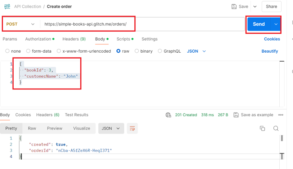
Task: Click the wrap lines icon in response toolbar
Action: click(132, 128)
